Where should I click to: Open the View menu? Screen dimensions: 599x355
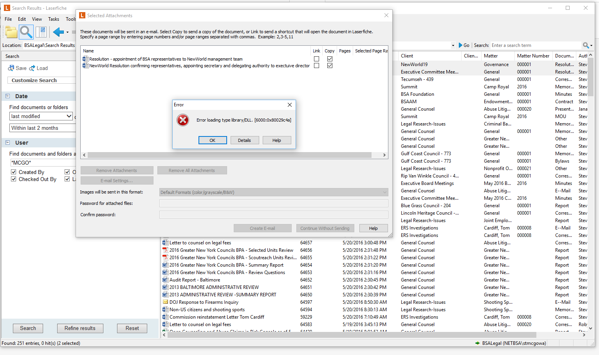coord(37,19)
